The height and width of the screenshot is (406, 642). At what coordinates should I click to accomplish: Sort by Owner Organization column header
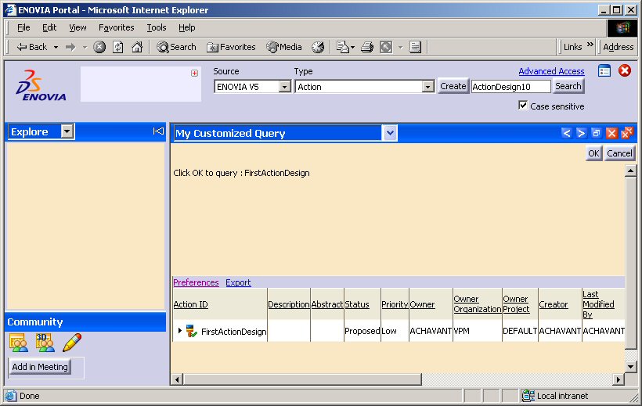click(478, 304)
